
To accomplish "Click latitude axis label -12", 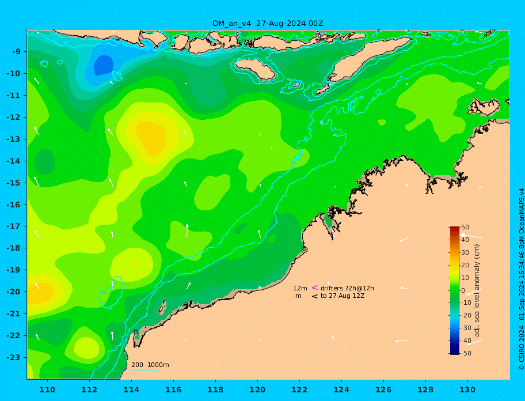I will point(14,118).
